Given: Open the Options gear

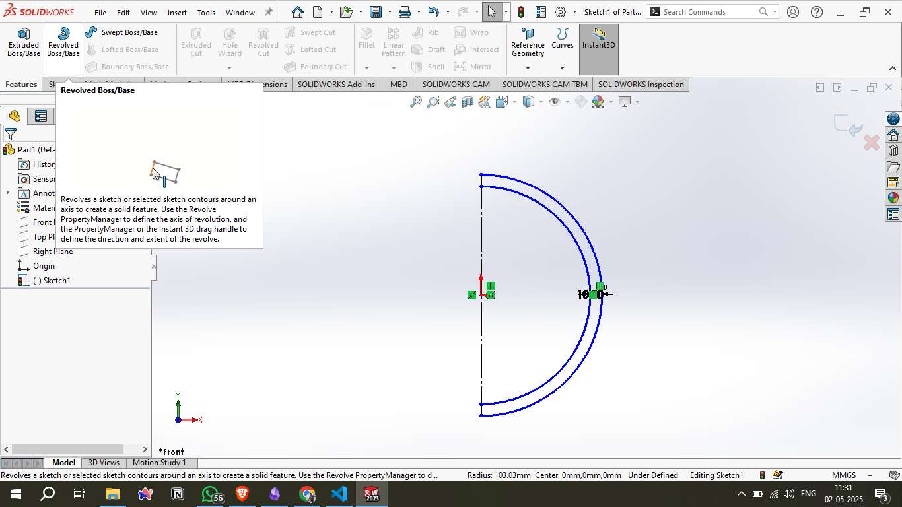Looking at the screenshot, I should [x=561, y=12].
